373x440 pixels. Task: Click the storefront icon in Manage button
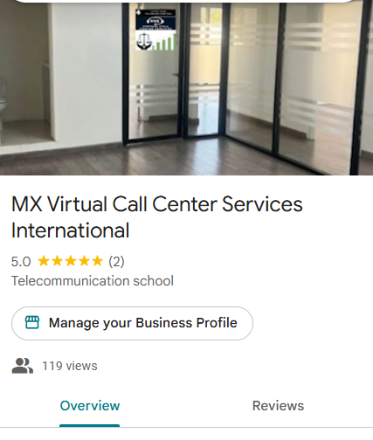32,322
